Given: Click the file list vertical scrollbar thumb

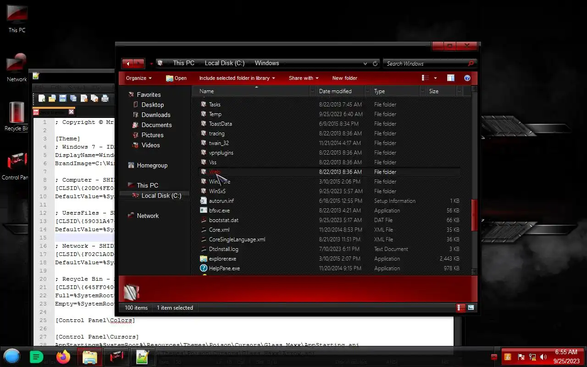Looking at the screenshot, I should point(474,215).
